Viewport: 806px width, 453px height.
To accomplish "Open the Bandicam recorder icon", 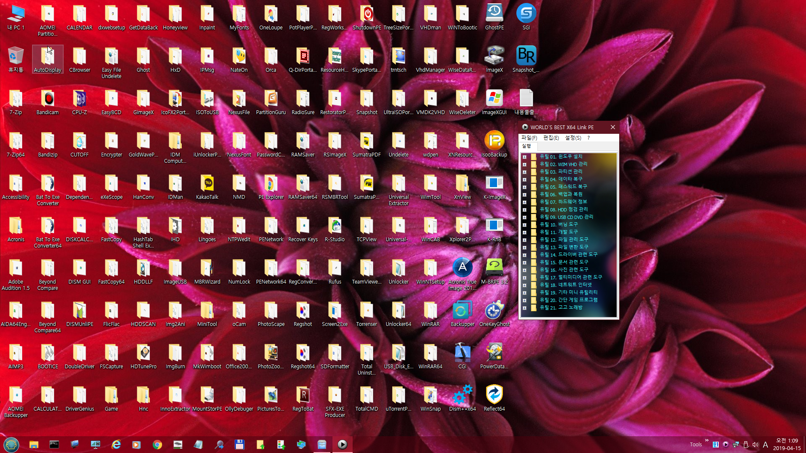I will coord(47,102).
